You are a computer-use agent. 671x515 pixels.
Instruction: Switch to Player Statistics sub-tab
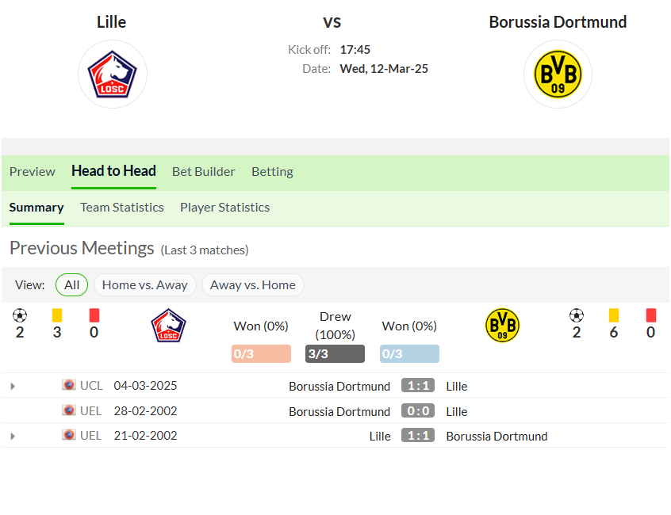tap(225, 208)
